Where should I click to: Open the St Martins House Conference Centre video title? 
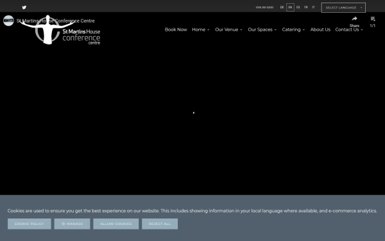tap(55, 21)
